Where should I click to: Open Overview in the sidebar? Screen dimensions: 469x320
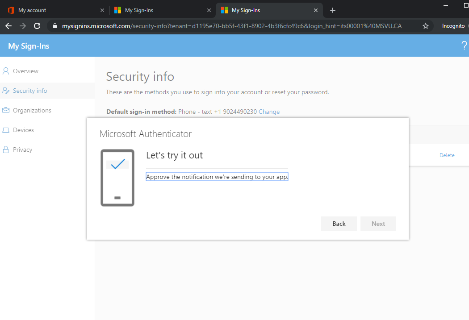click(25, 71)
